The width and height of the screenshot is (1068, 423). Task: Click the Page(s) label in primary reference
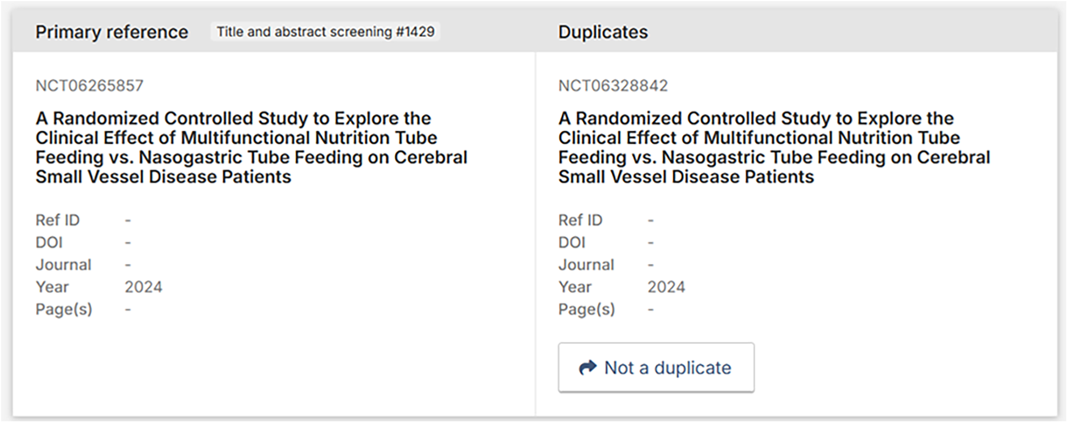tap(63, 309)
